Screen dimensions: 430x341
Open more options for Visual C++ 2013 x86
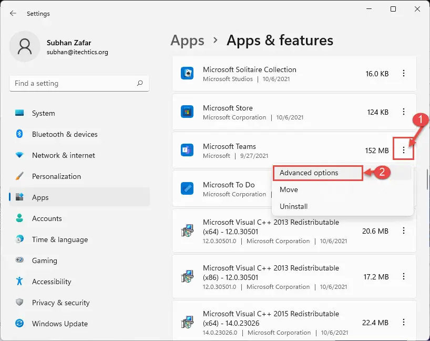coord(403,276)
